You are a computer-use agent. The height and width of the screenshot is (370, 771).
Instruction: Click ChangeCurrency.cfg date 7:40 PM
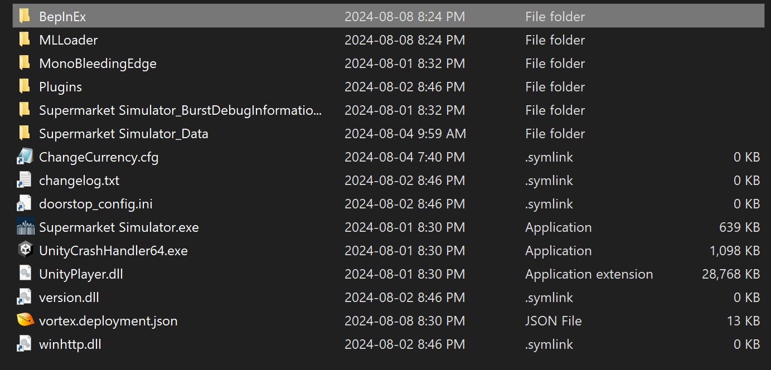(405, 157)
